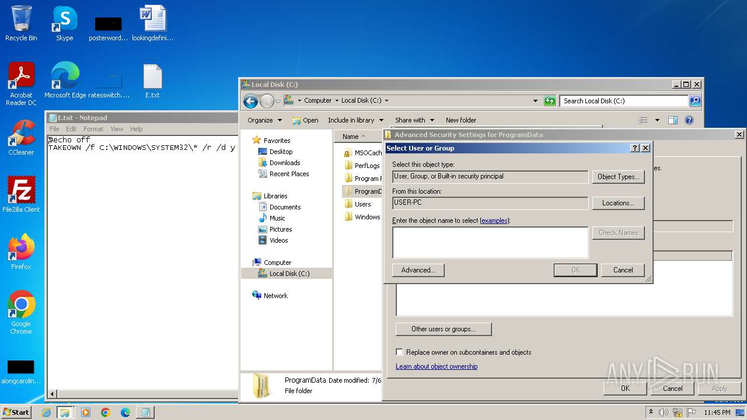Open the Include in library dropdown
This screenshot has height=420, width=747.
[355, 120]
